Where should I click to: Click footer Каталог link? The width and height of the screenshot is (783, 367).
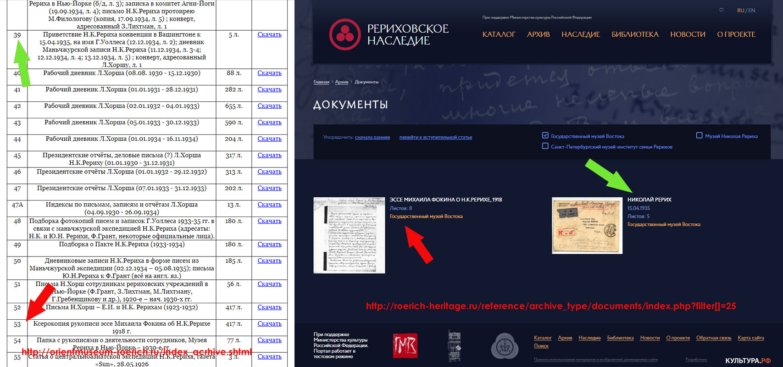point(543,338)
